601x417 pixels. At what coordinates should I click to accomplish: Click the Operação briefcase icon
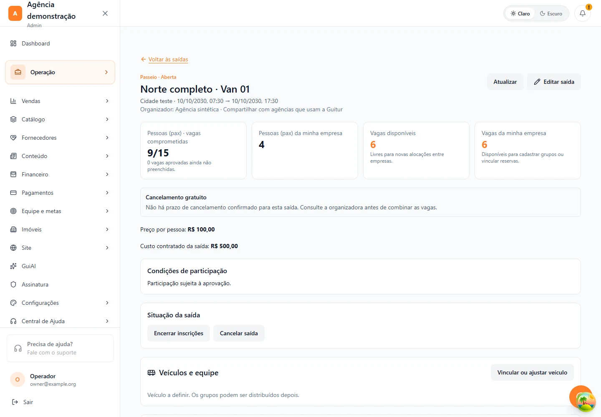coord(18,72)
